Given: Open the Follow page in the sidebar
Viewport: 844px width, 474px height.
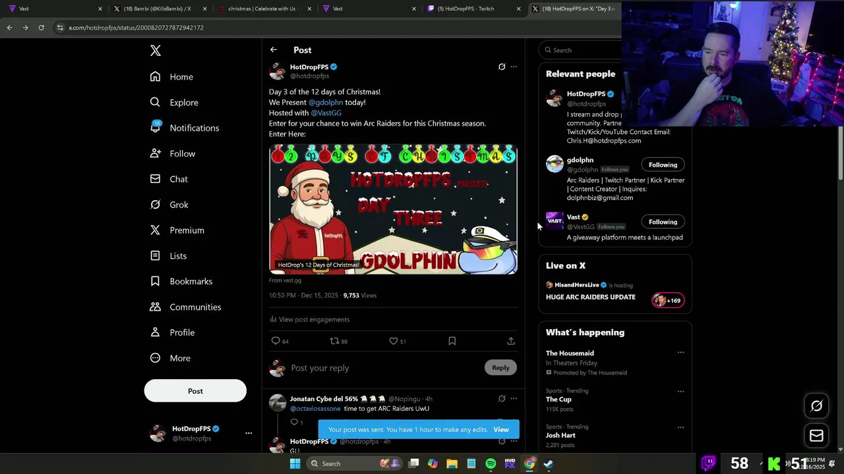Looking at the screenshot, I should coord(173,153).
